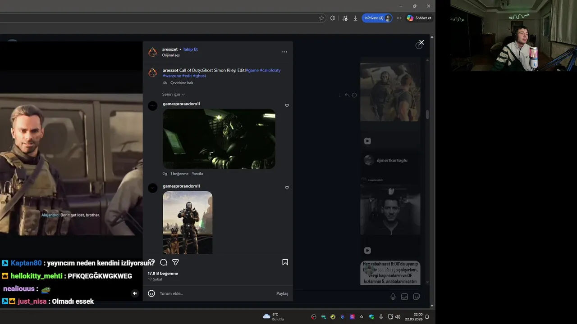Viewport: 577px width, 324px height.
Task: Open the shared soldiers reel in the chat
Action: click(x=390, y=92)
